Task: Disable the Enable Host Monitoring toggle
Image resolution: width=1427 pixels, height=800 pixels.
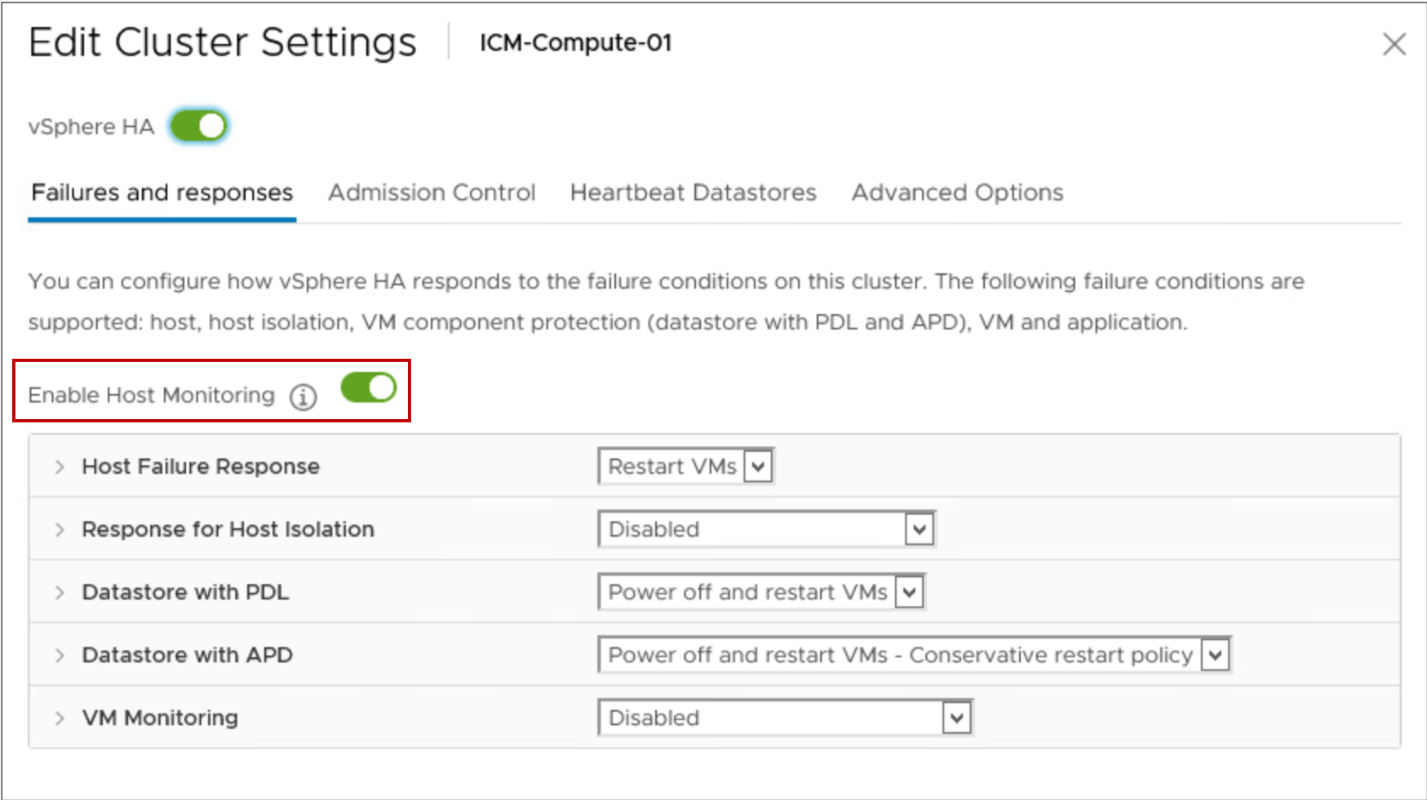Action: coord(369,387)
